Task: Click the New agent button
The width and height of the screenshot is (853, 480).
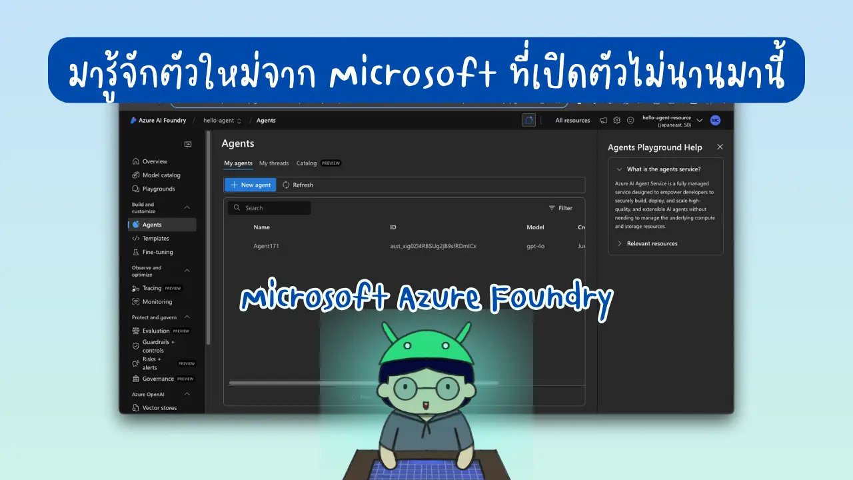Action: point(251,185)
